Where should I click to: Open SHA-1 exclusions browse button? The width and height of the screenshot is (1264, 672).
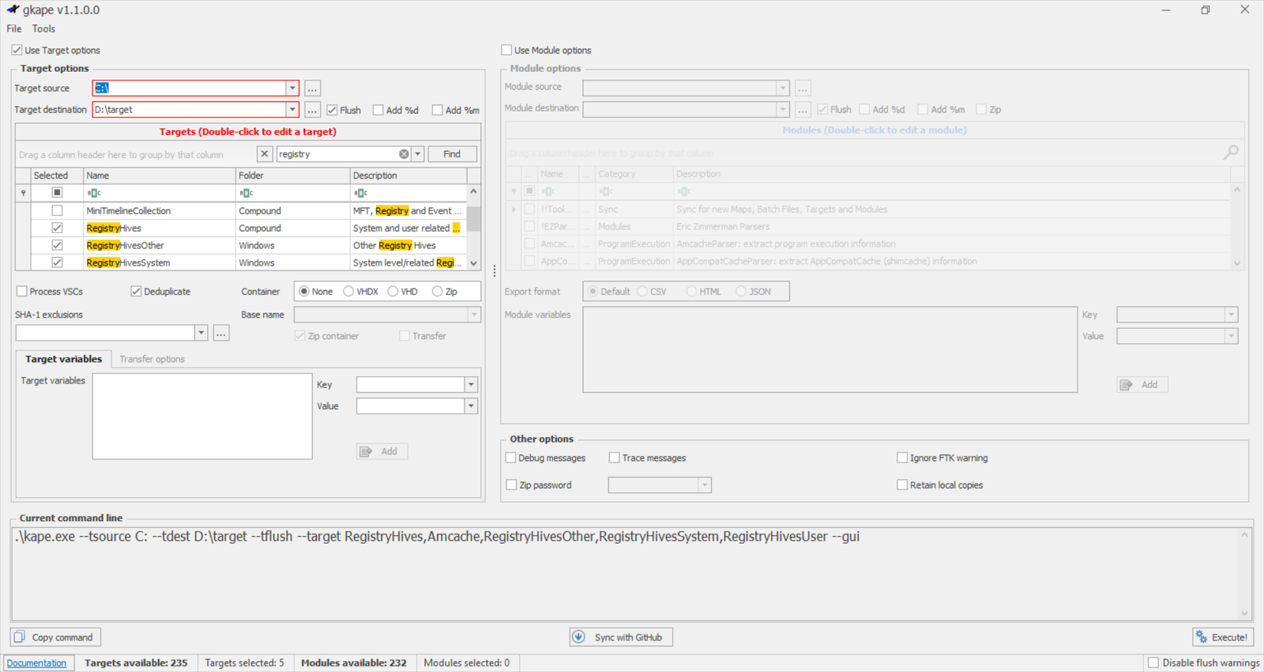(221, 334)
